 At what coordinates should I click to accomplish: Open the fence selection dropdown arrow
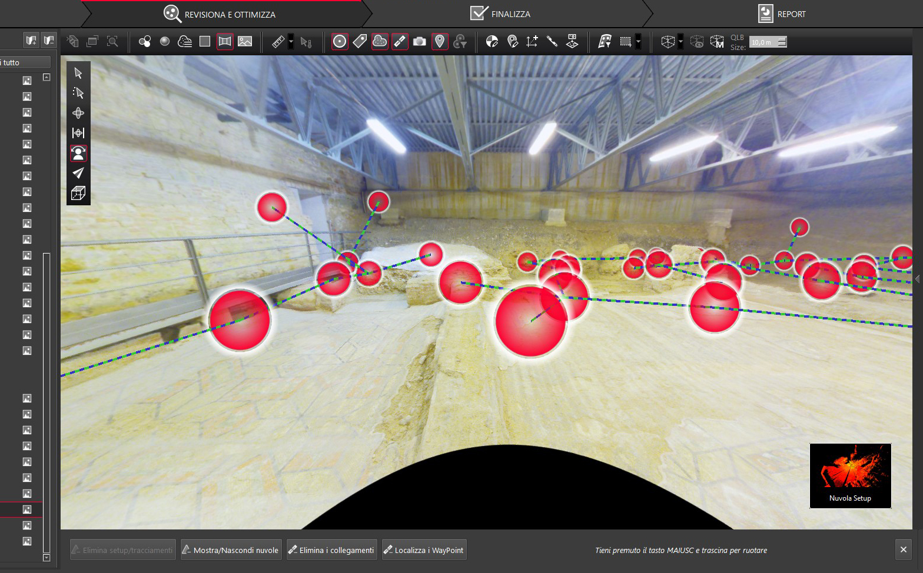tap(638, 42)
